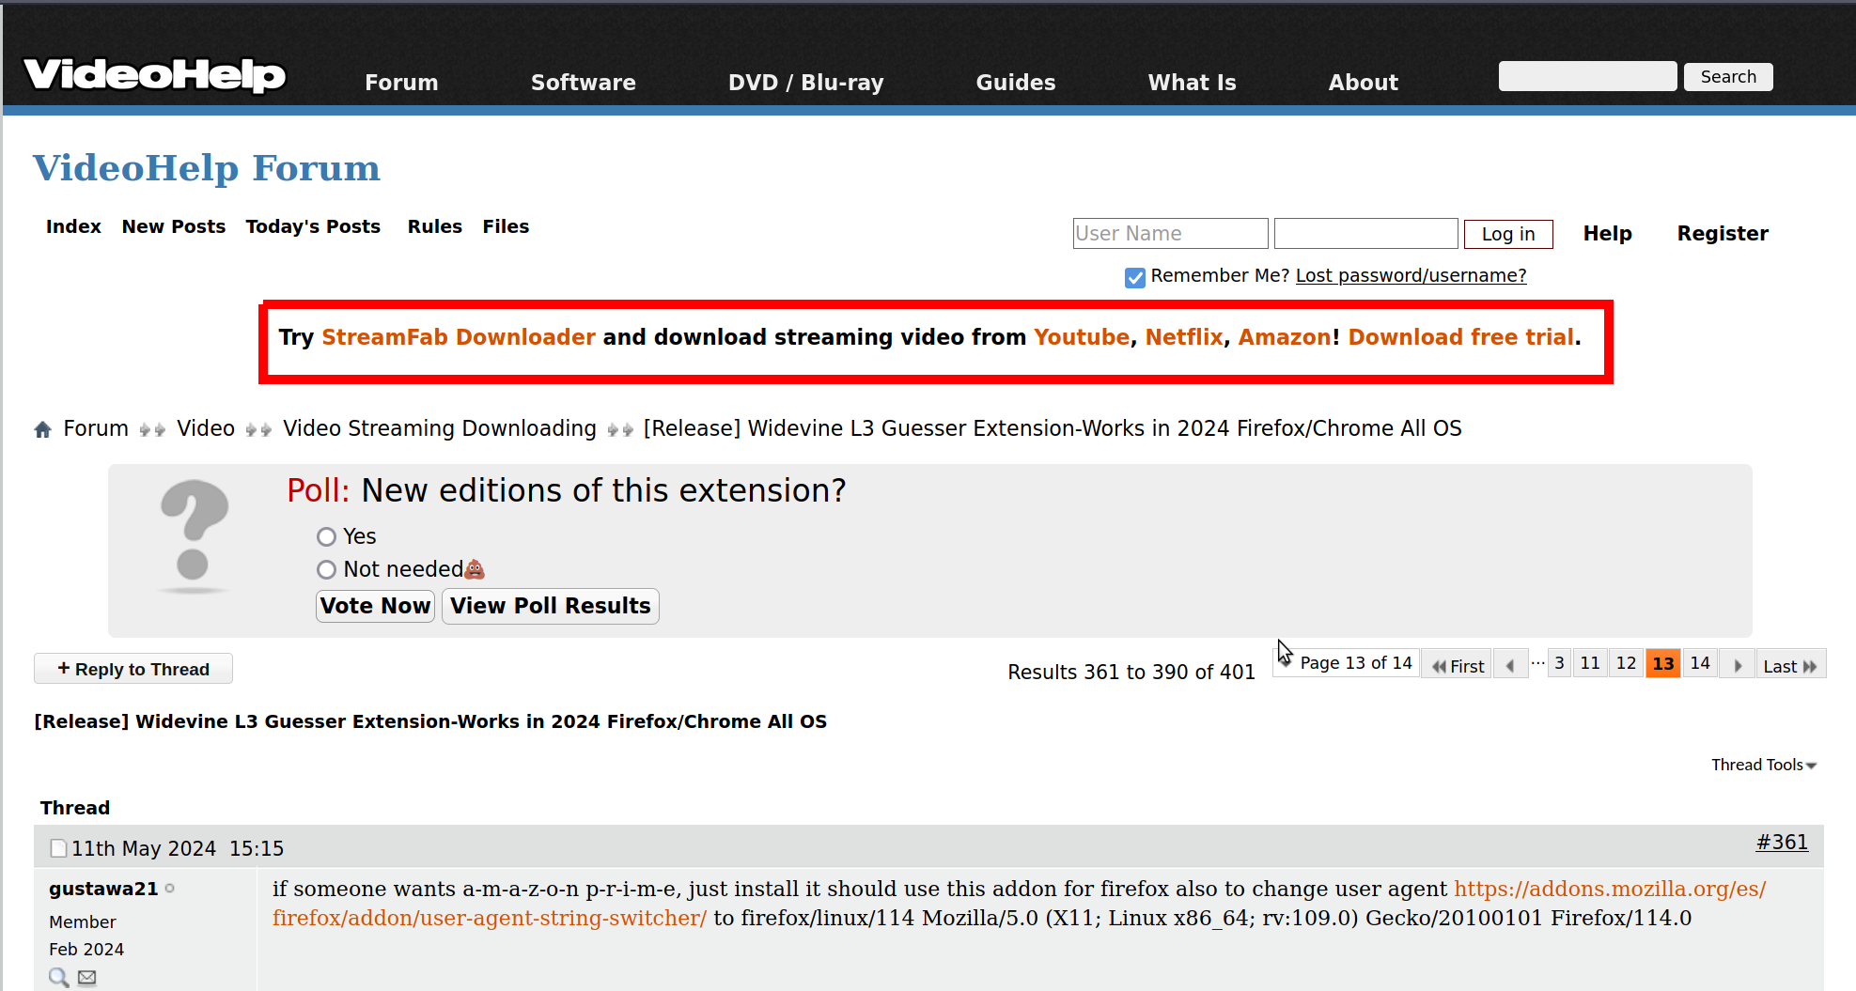The height and width of the screenshot is (991, 1856).
Task: Jump to the Last page
Action: (1790, 665)
